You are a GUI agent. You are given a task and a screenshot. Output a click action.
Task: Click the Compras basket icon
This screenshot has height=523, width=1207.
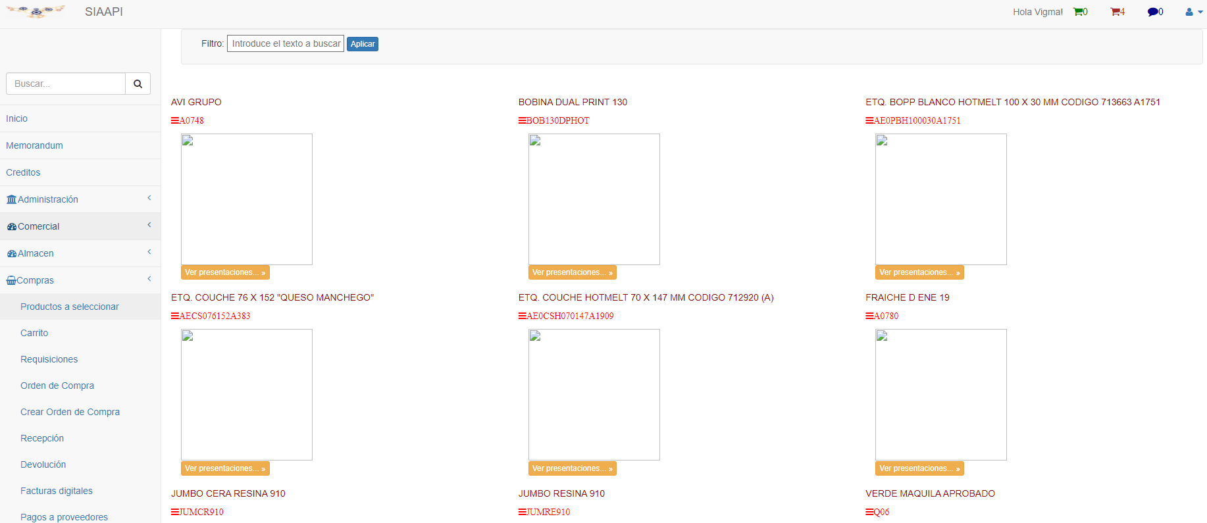(x=11, y=280)
